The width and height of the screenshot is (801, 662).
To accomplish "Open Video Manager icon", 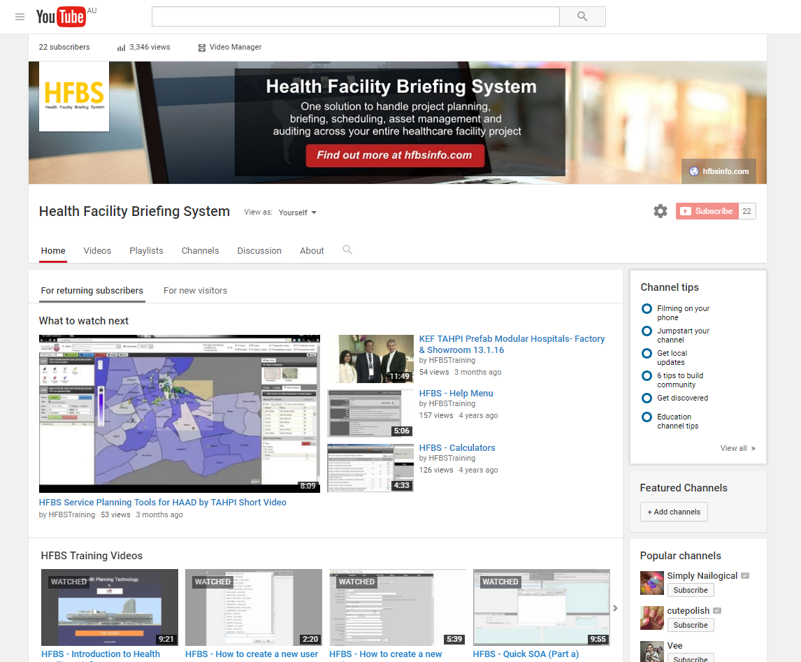I will click(202, 48).
